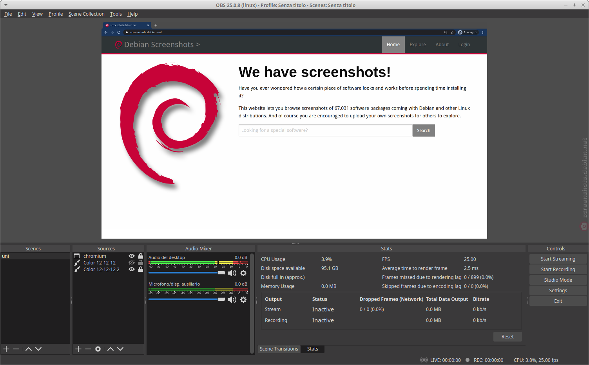Open window menu arrow in title bar
The height and width of the screenshot is (365, 589).
click(5, 5)
